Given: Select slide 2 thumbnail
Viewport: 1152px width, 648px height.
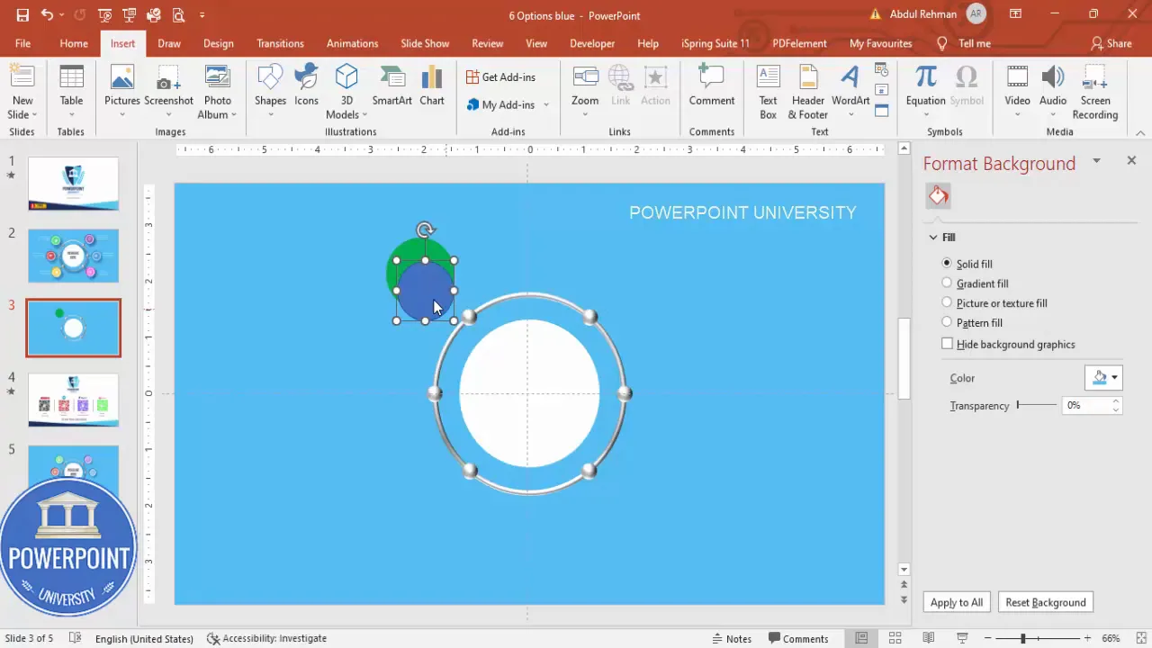Looking at the screenshot, I should tap(73, 256).
